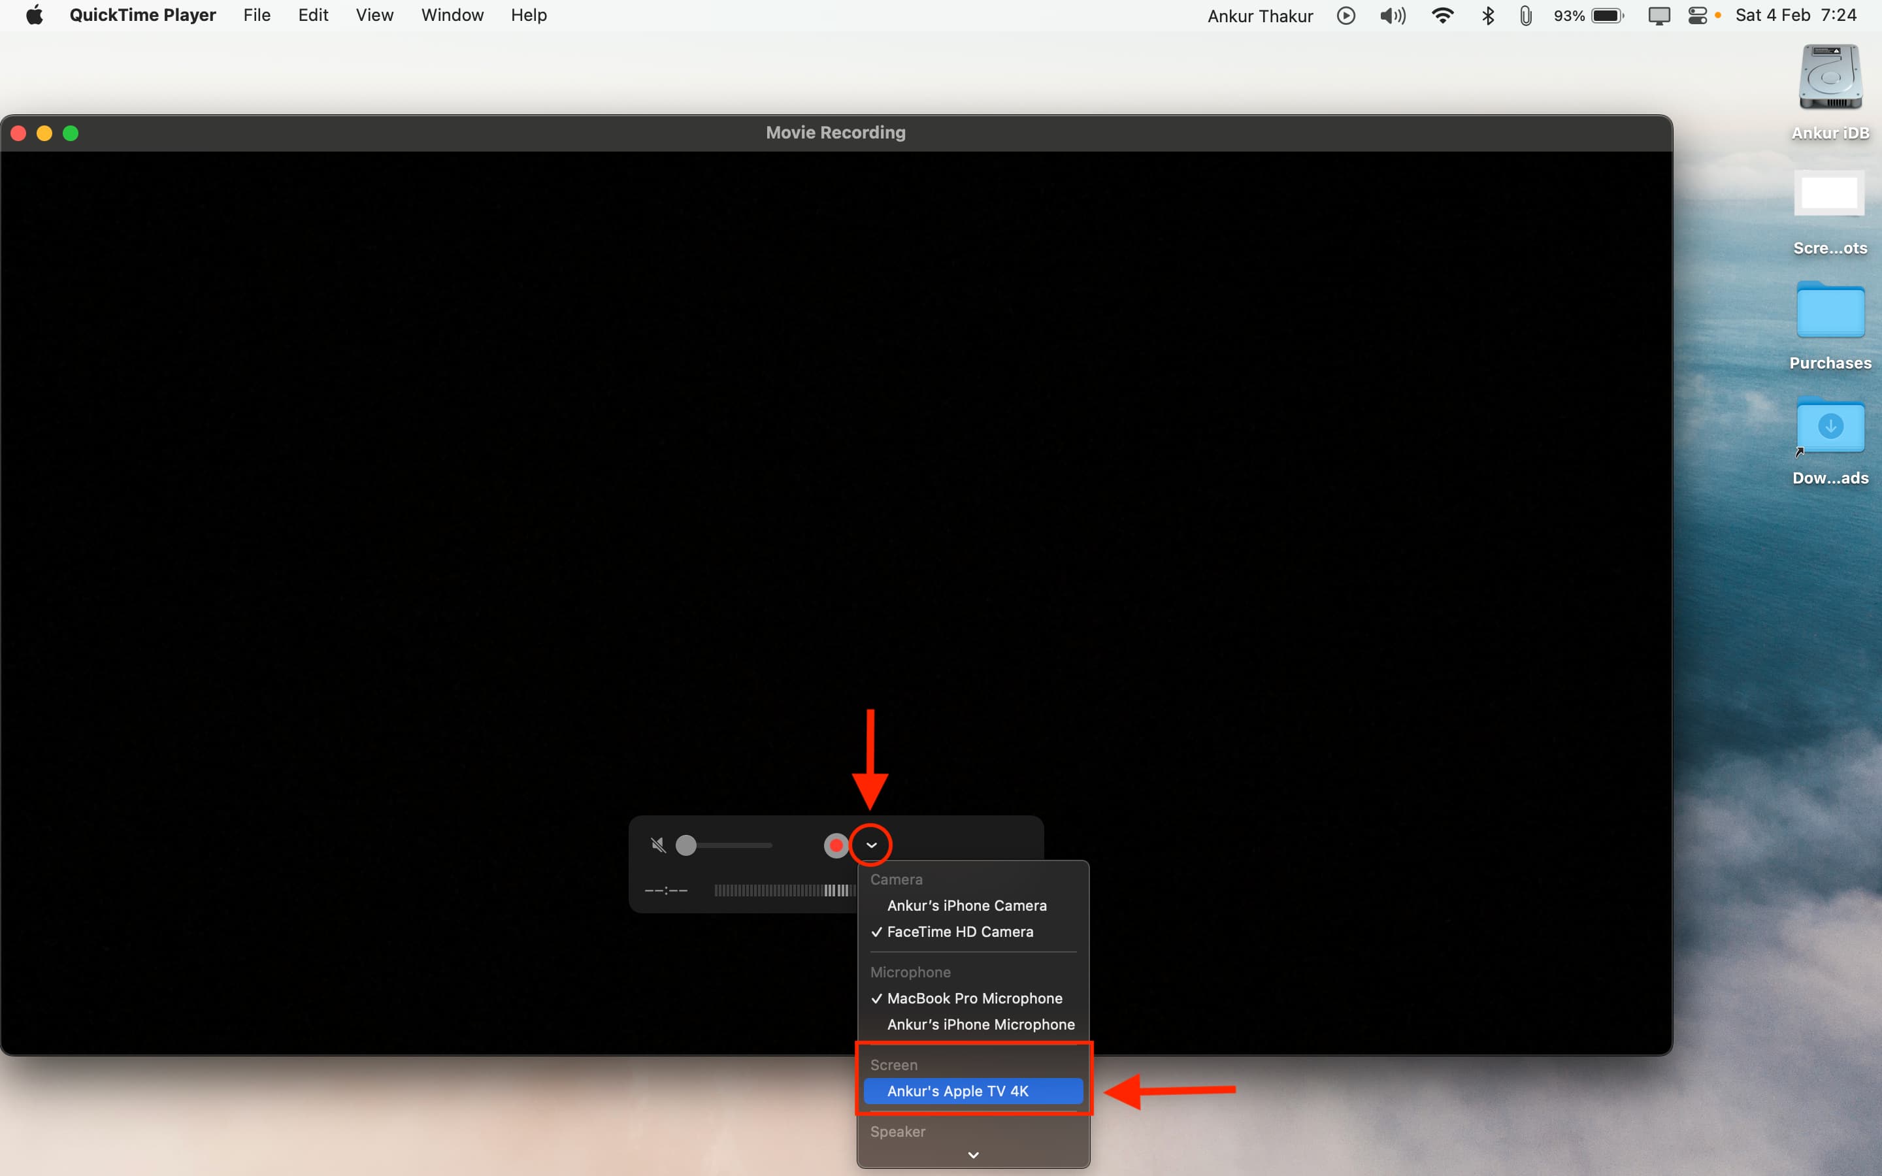Open the Now Playing menu bar icon
The height and width of the screenshot is (1176, 1882).
pyautogui.click(x=1346, y=16)
